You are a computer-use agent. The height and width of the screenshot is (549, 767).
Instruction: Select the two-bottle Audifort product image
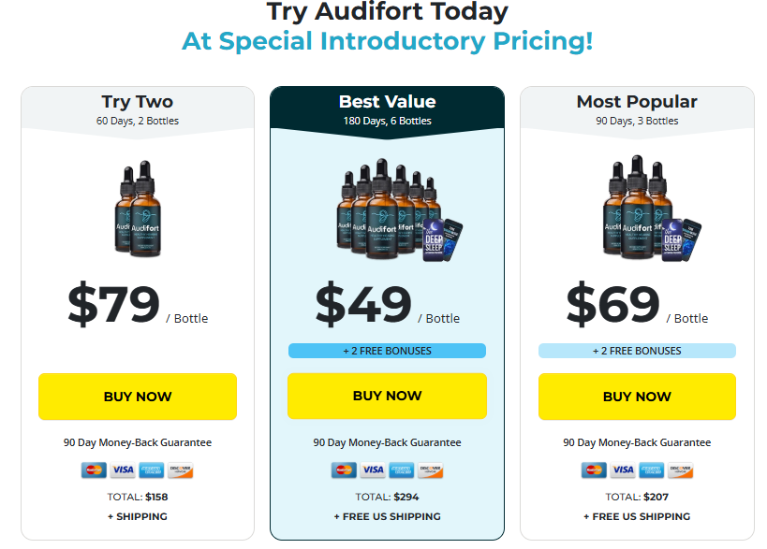click(138, 209)
